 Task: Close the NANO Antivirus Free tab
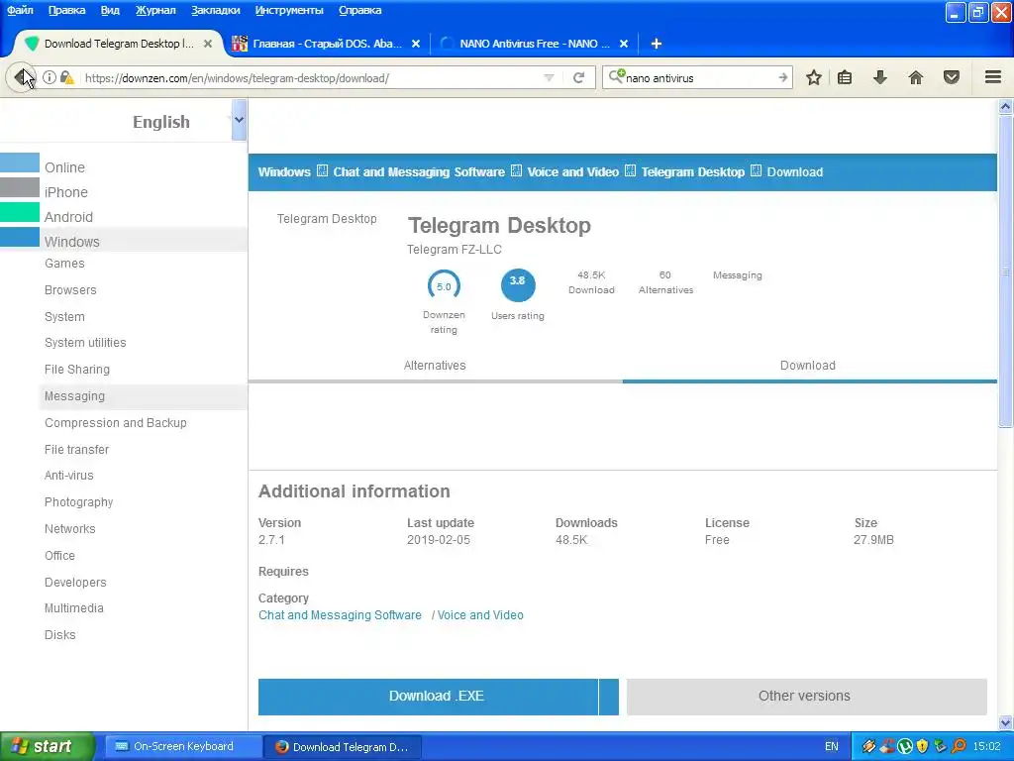click(x=624, y=44)
